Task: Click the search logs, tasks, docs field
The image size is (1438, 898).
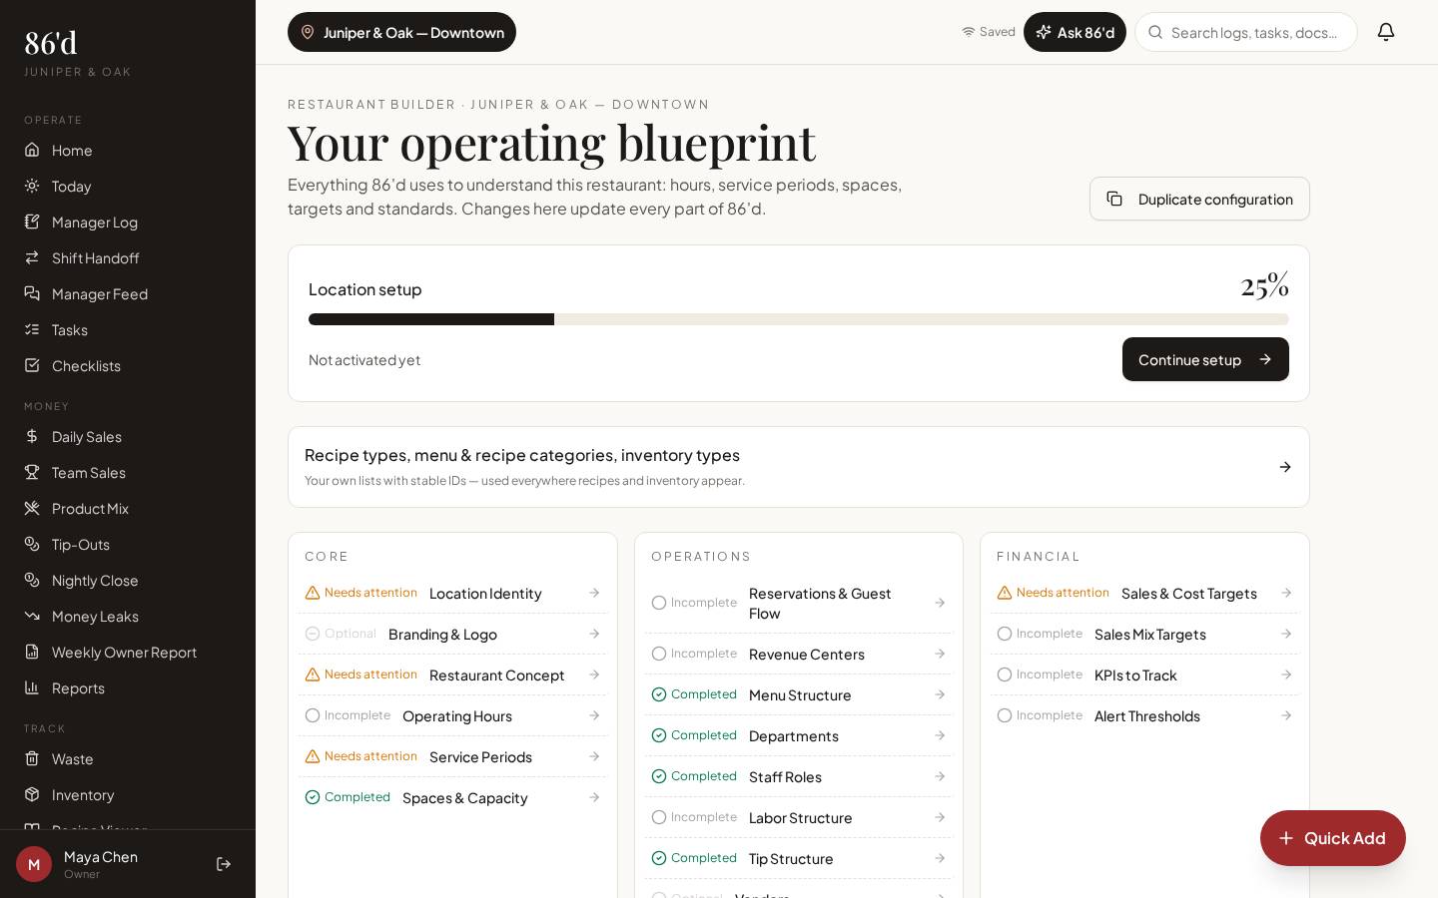Action: click(1246, 32)
